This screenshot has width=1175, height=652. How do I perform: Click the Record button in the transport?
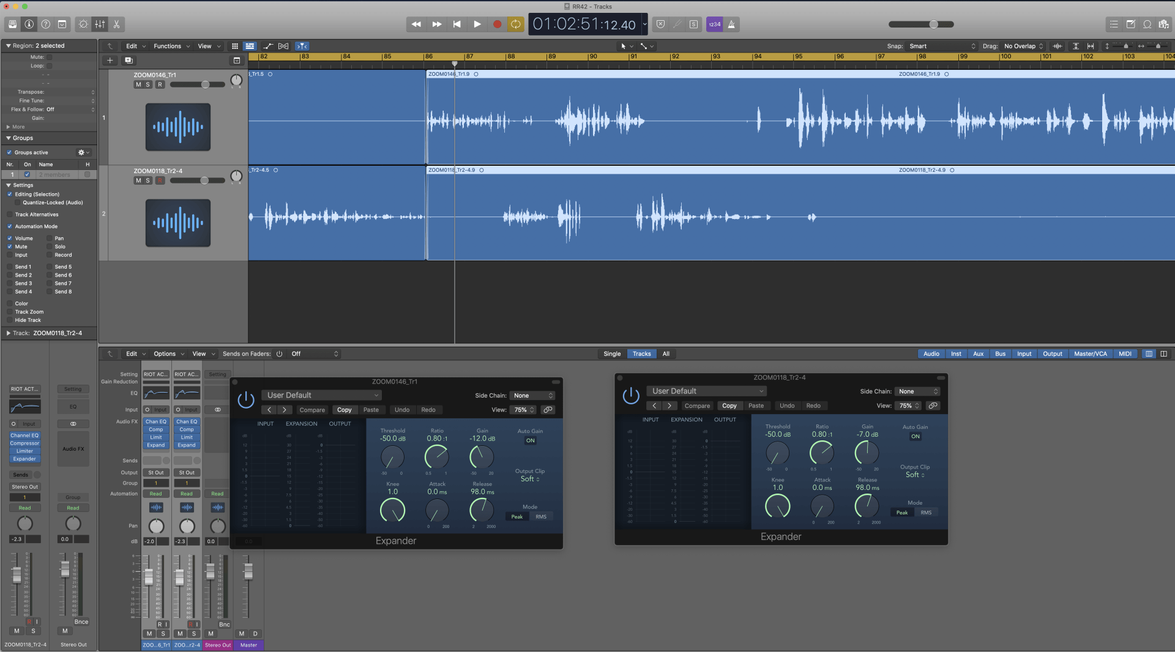pos(497,24)
